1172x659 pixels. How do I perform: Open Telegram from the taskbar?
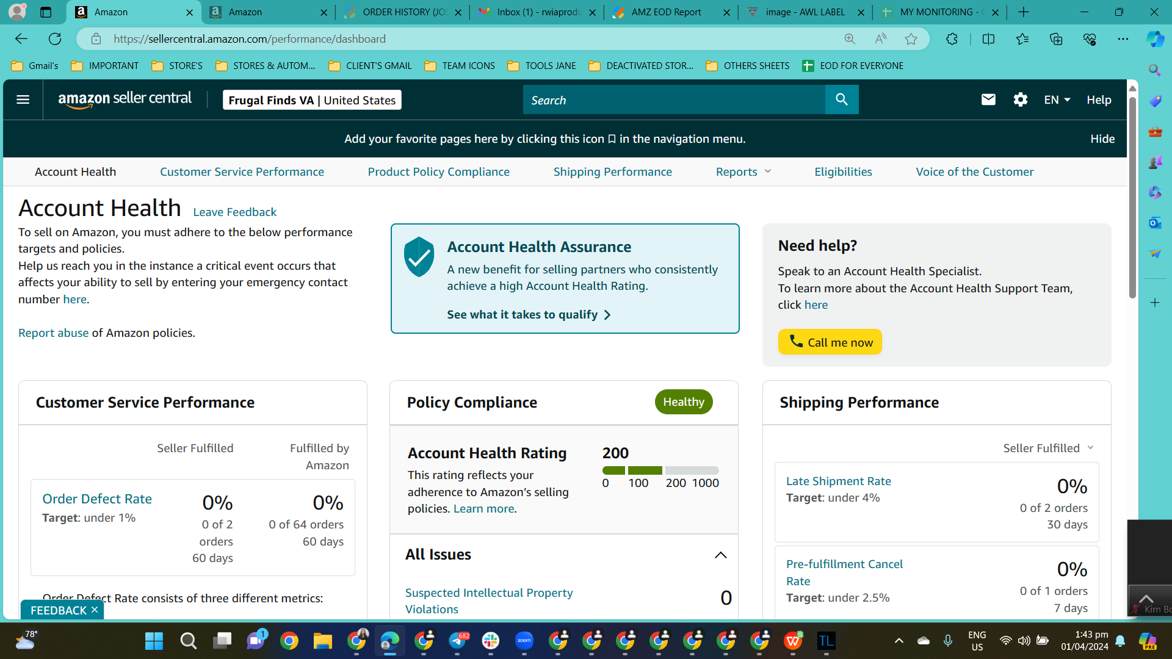457,641
